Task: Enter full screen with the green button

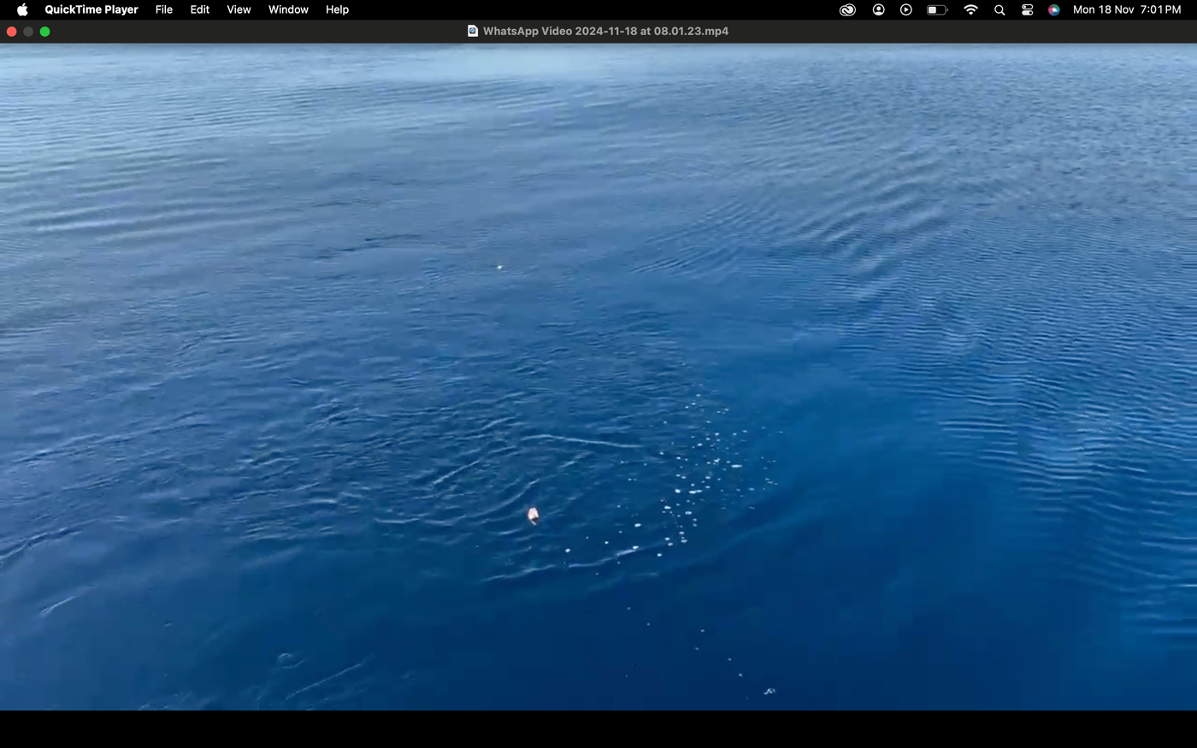Action: 45,32
